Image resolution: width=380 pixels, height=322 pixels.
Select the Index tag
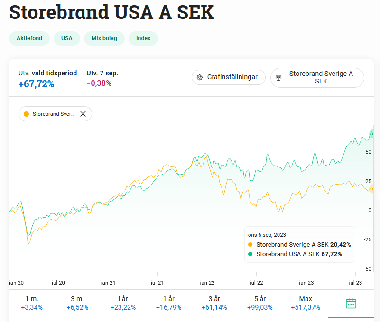(143, 38)
